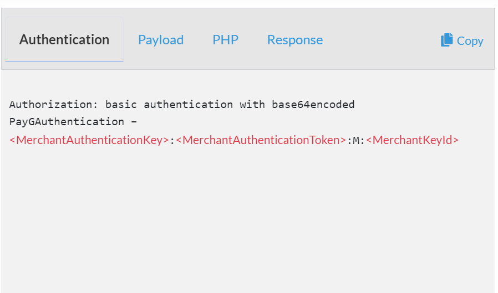The width and height of the screenshot is (498, 293).
Task: Click the word base64encoded
Action: point(313,104)
